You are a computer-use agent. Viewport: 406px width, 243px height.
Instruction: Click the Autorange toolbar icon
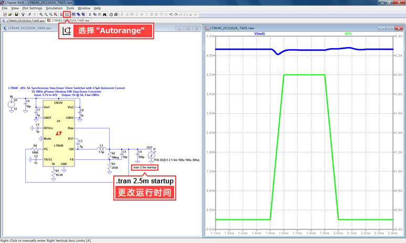point(67,14)
